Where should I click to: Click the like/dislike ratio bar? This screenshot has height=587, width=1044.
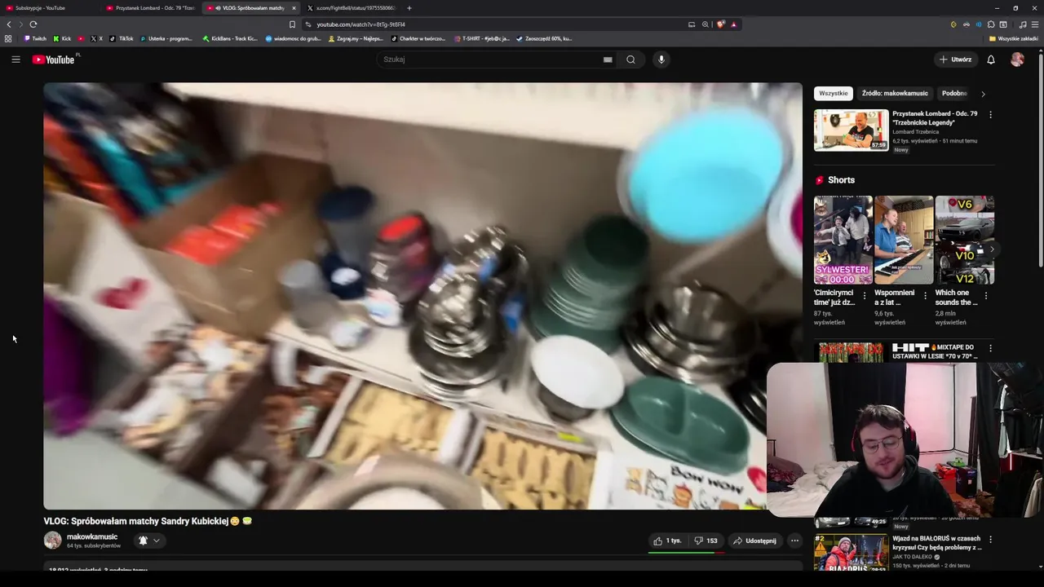click(x=686, y=552)
